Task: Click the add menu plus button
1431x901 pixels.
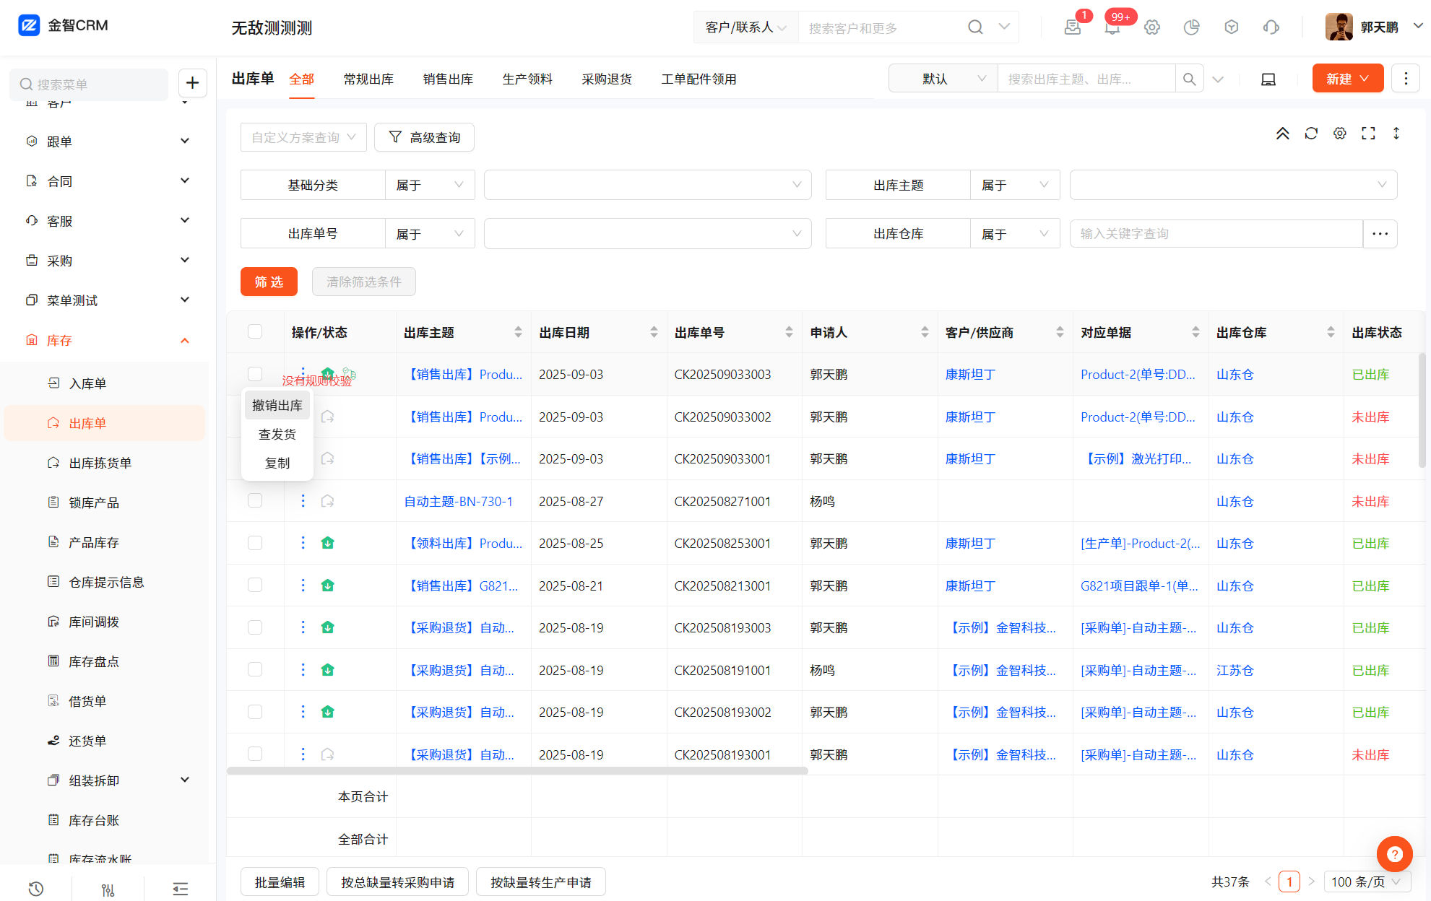Action: pos(192,83)
